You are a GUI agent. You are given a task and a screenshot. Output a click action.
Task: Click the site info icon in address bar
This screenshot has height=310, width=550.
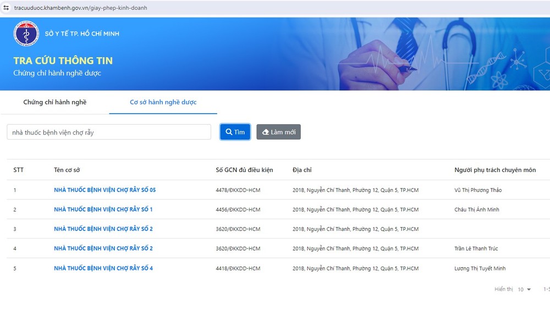tap(6, 8)
